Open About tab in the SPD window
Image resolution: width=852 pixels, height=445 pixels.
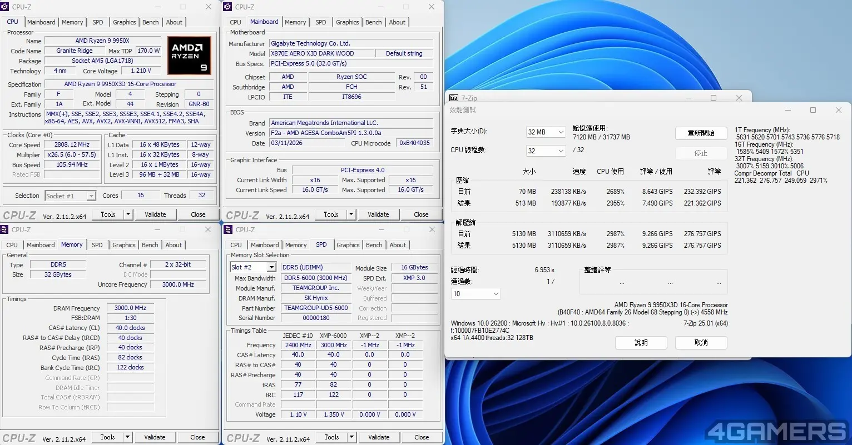[398, 245]
